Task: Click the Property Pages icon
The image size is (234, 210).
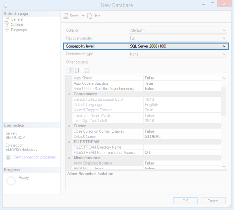Action: pyautogui.click(x=87, y=70)
